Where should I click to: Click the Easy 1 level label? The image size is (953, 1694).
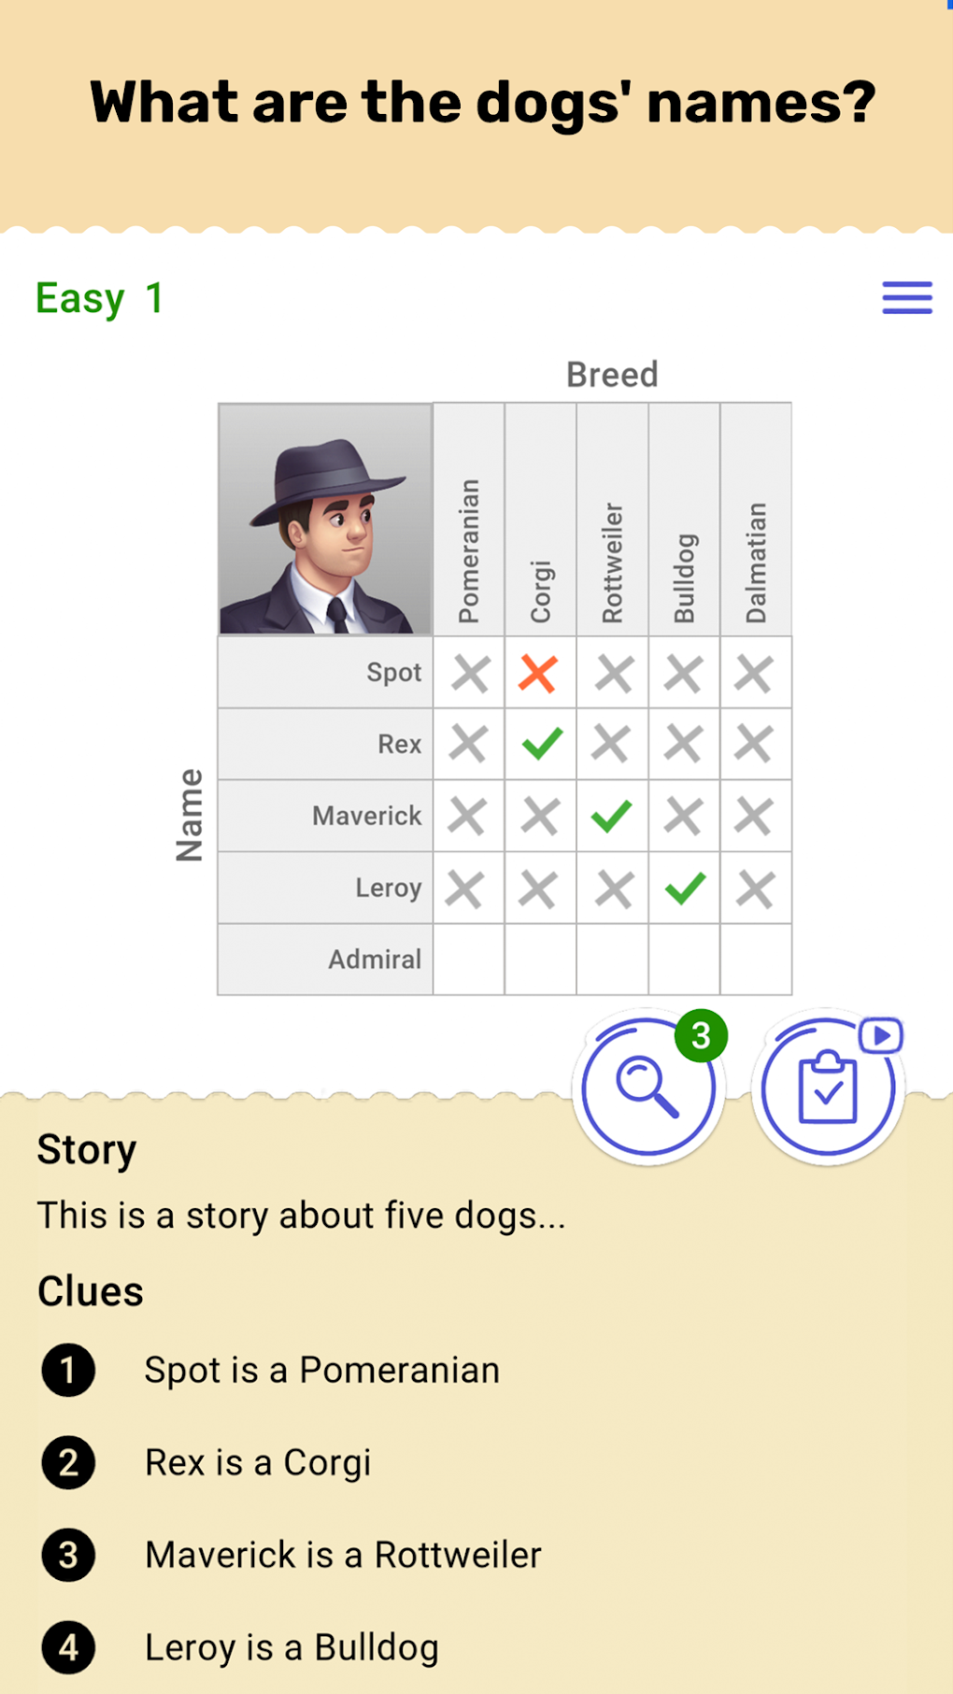98,297
